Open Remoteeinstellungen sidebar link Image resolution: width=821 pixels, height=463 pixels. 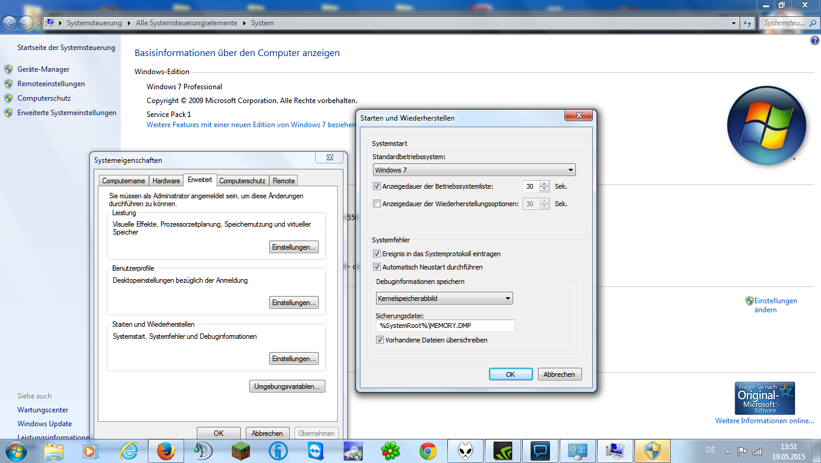[51, 84]
